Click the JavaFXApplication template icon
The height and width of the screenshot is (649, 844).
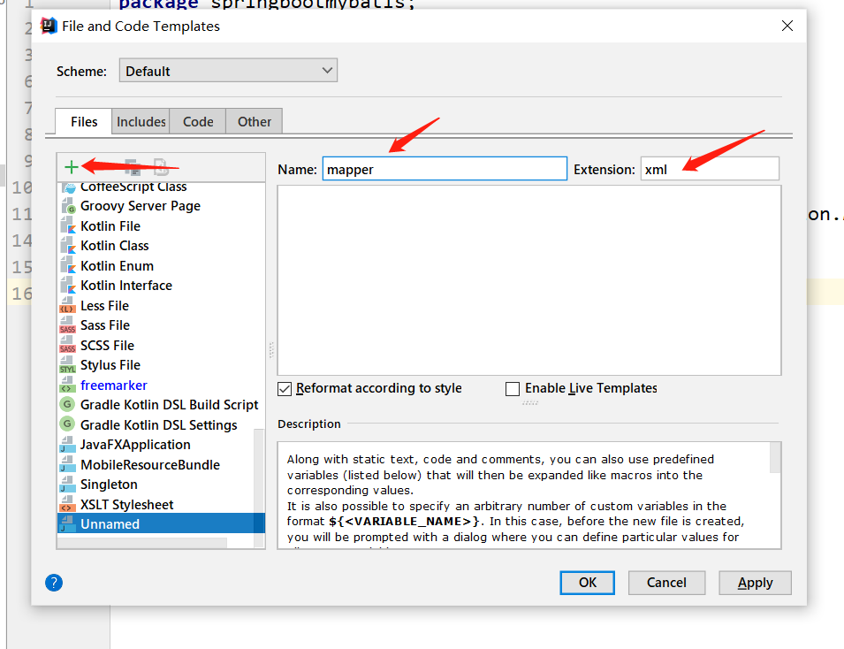67,445
